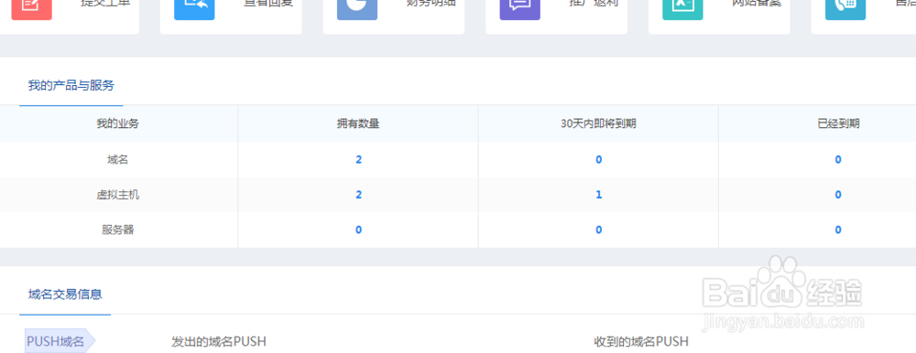Click the 我的业务 column header

coord(118,123)
